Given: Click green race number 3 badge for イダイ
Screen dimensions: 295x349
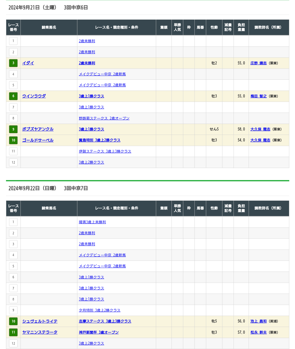Looking at the screenshot, I should tap(13, 63).
